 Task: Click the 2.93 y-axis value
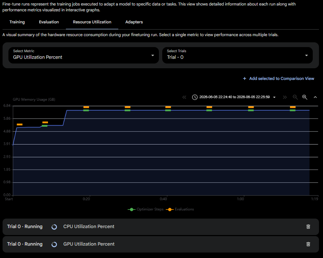[7, 157]
